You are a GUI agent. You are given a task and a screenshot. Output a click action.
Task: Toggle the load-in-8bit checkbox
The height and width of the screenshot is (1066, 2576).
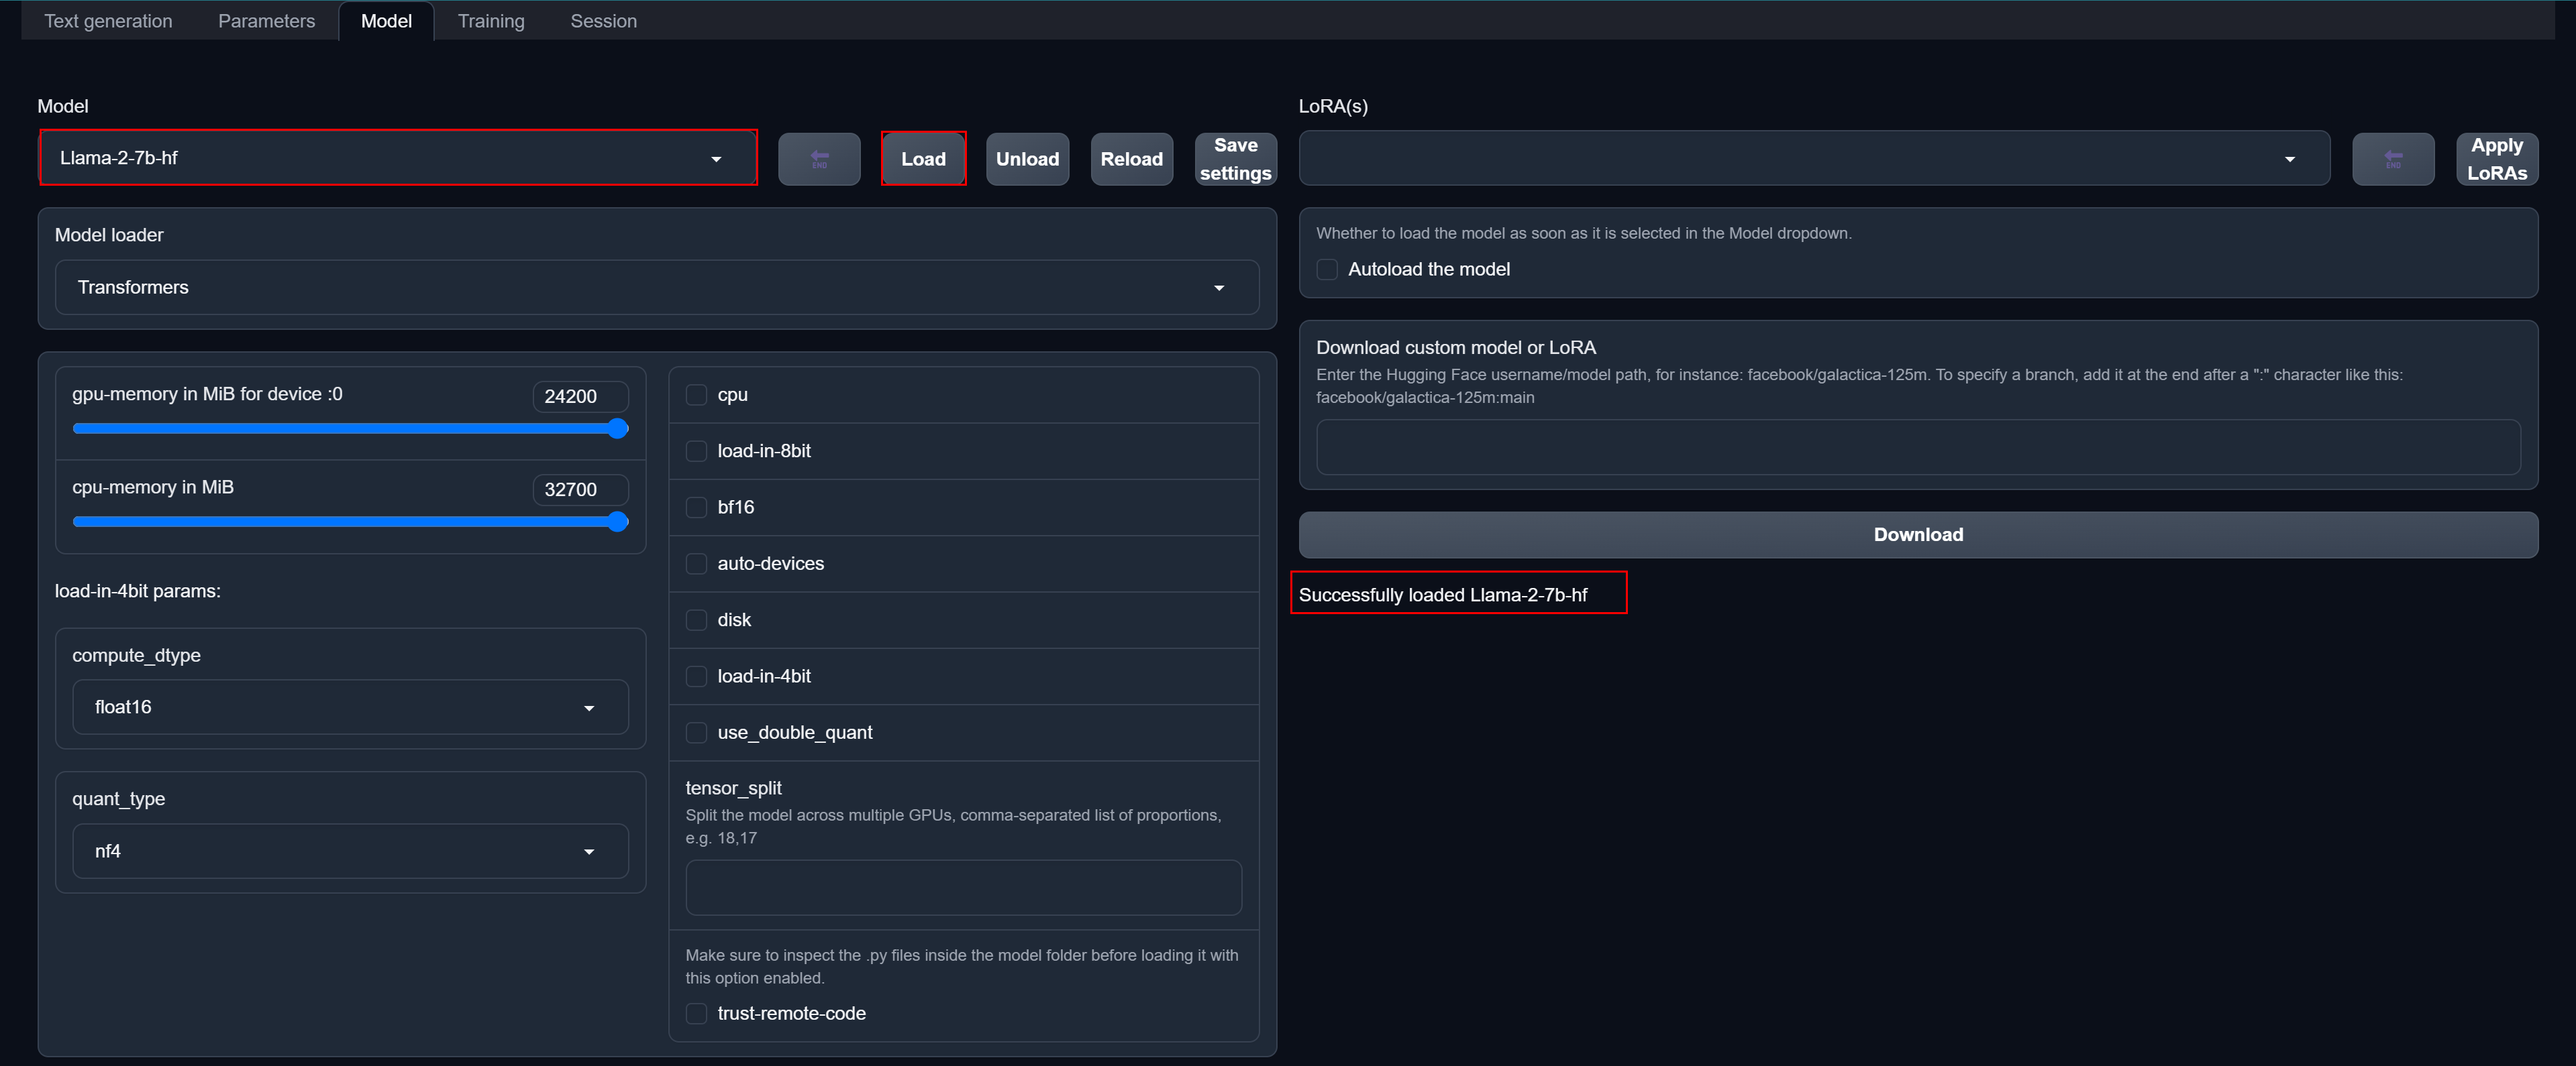[x=696, y=452]
